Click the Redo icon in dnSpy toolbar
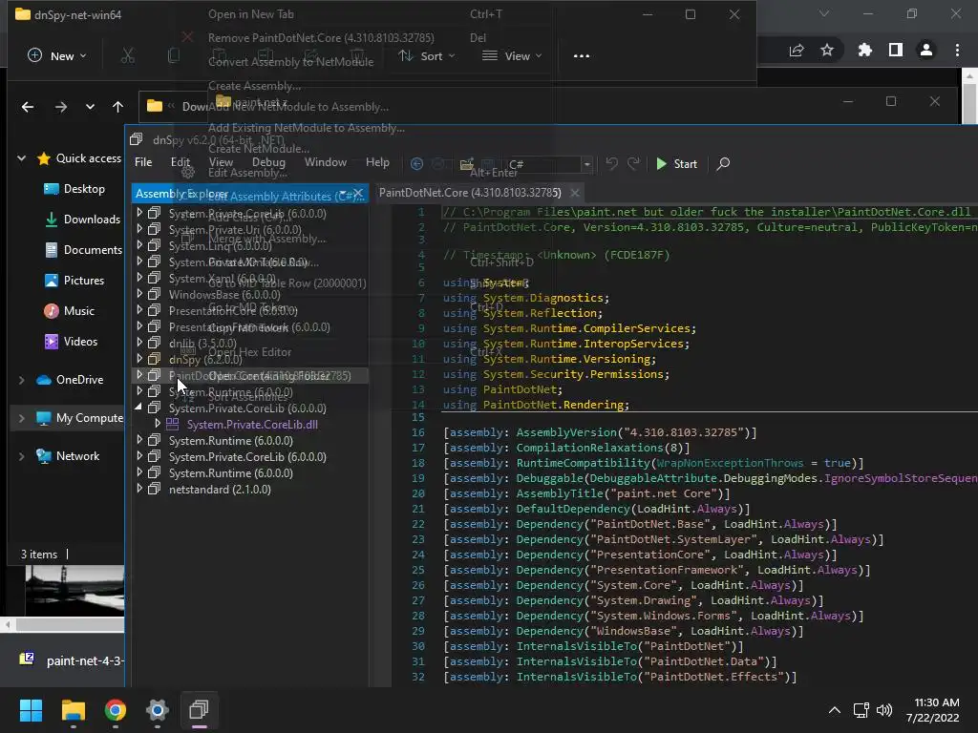Screen dimensions: 978x733 [x=634, y=164]
